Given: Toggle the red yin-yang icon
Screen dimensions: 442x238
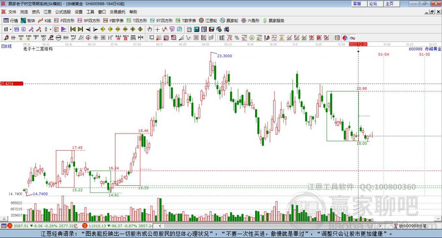Looking at the screenshot, I should tap(345, 38).
